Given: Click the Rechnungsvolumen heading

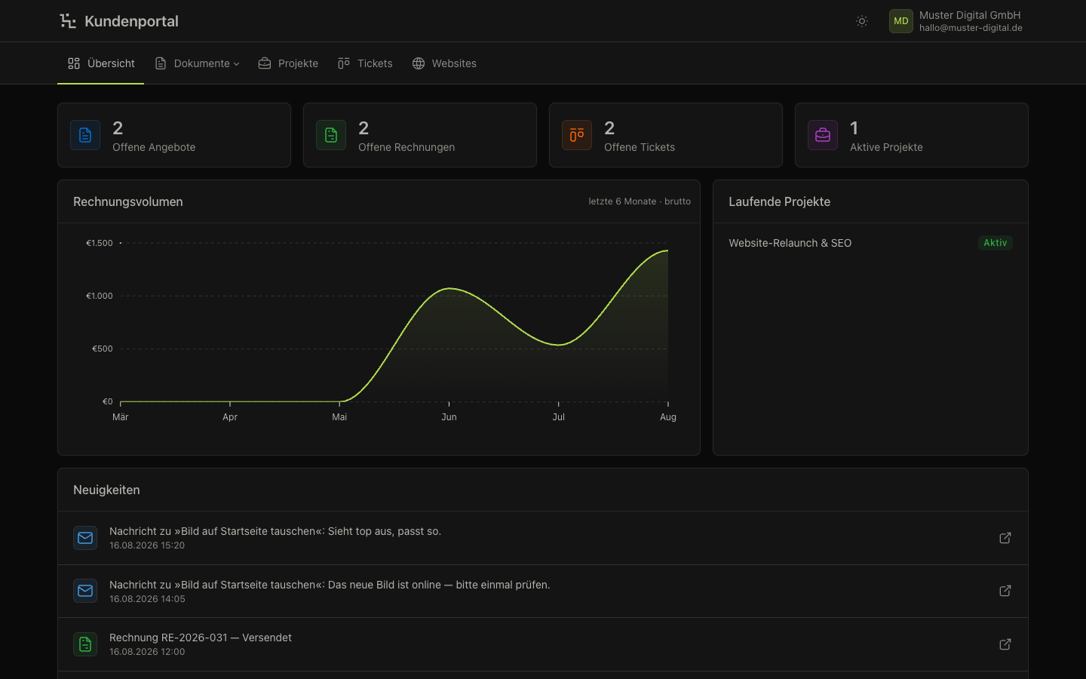Looking at the screenshot, I should point(128,201).
